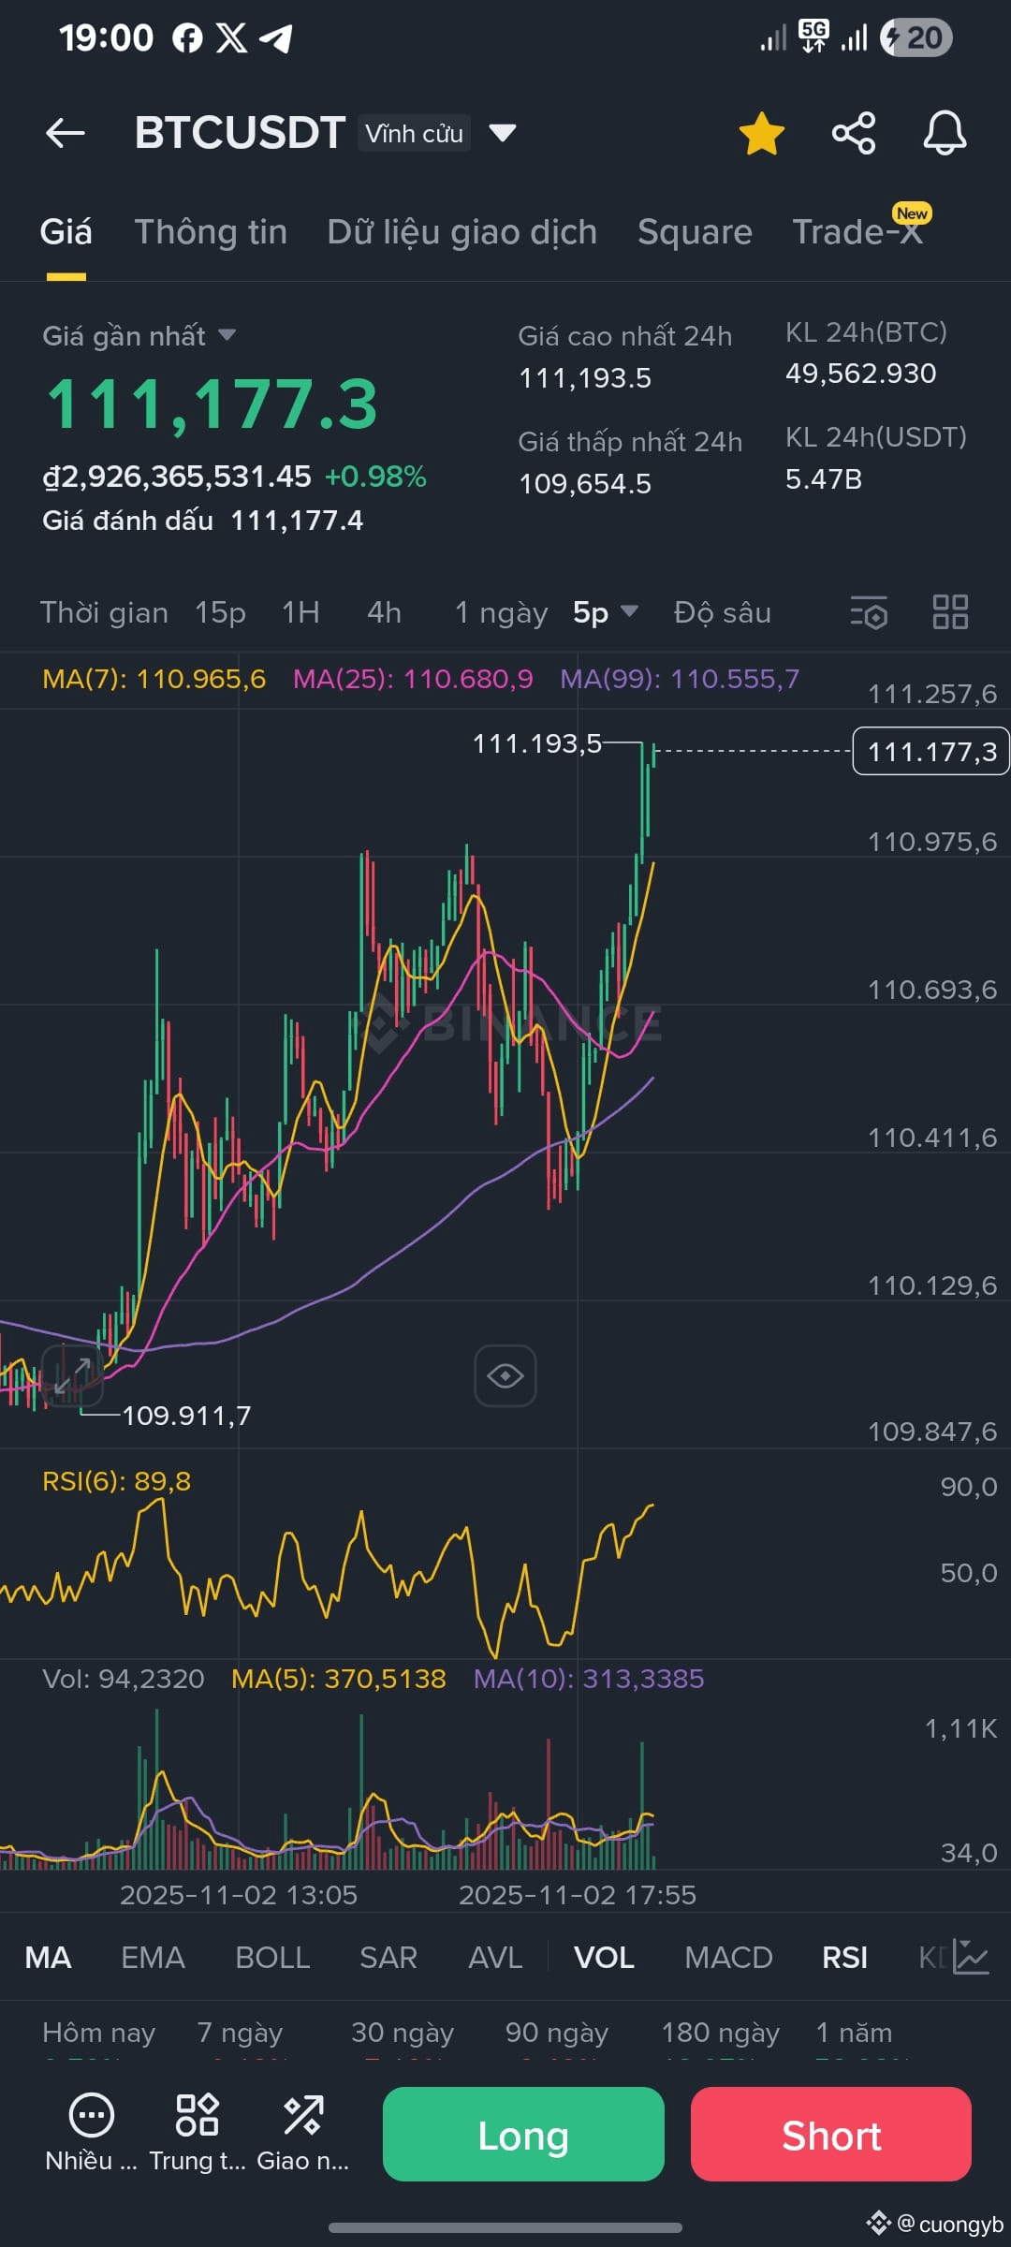Tap the share icon
1011x2247 pixels.
pos(854,133)
